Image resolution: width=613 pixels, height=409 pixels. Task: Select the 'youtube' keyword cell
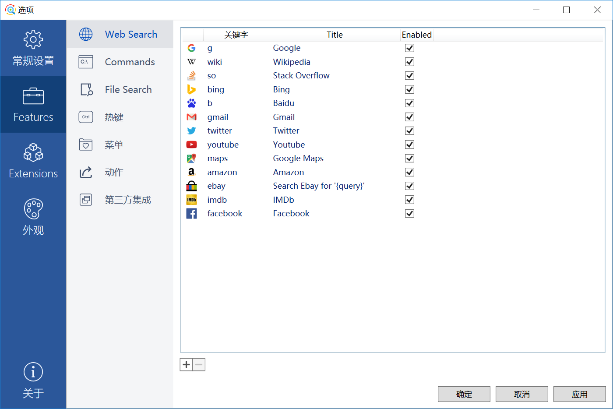pyautogui.click(x=223, y=145)
